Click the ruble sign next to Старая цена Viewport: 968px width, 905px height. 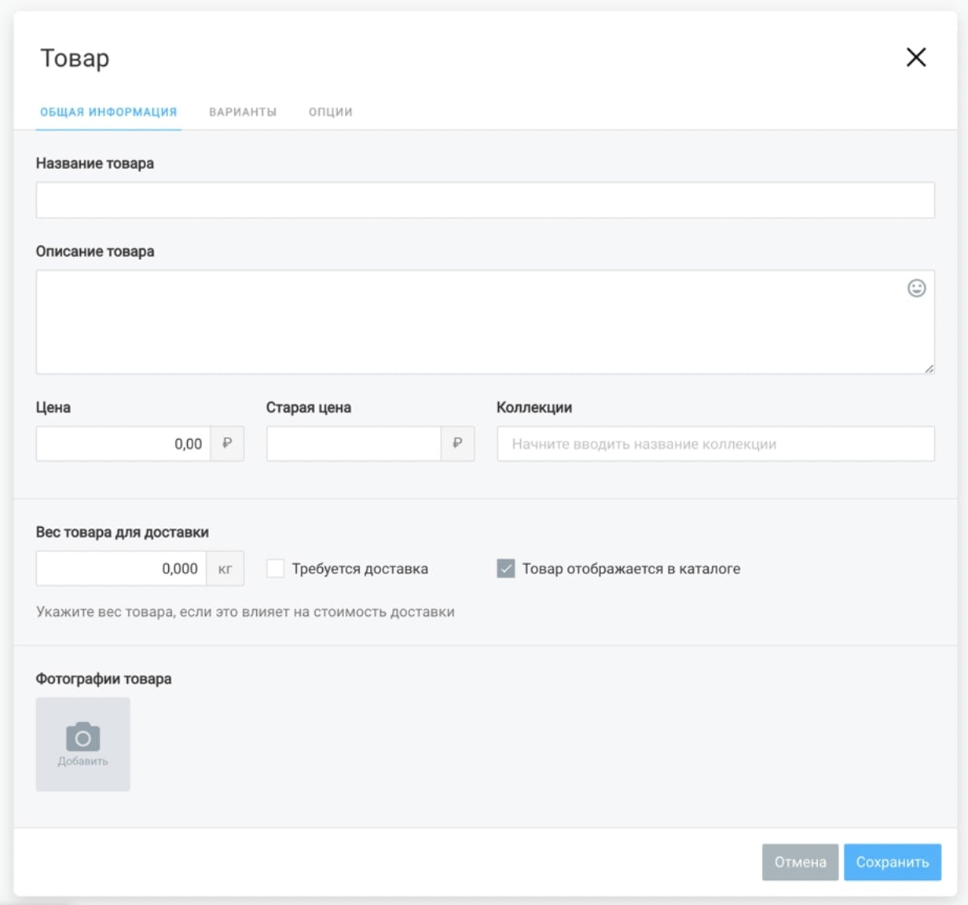tap(457, 444)
